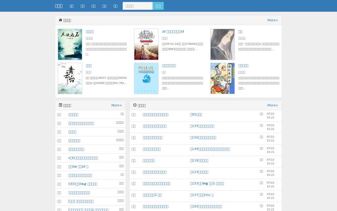This screenshot has width=337, height=211.
Task: Click the description text containing VIP-02-24
Action: point(183,46)
